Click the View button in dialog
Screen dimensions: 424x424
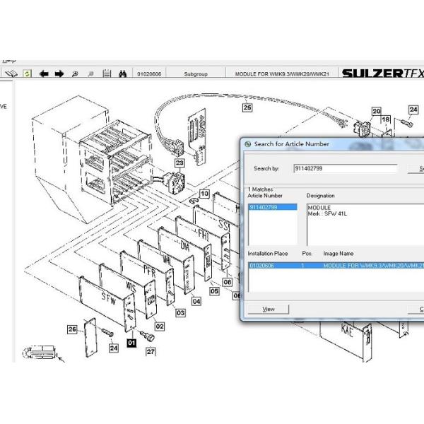pyautogui.click(x=269, y=309)
